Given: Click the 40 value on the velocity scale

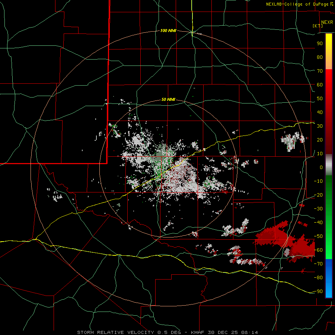Looking at the screenshot, I should click(x=320, y=112).
